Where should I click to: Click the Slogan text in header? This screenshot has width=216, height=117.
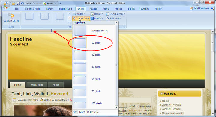tap(19, 44)
